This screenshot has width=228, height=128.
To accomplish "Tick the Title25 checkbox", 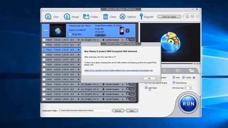I will [44, 40].
